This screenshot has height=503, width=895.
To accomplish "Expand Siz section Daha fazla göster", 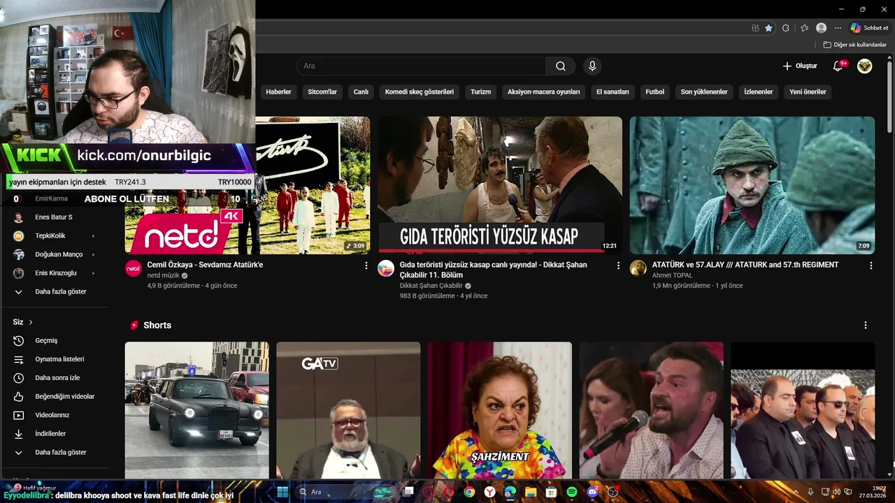I will coord(61,453).
